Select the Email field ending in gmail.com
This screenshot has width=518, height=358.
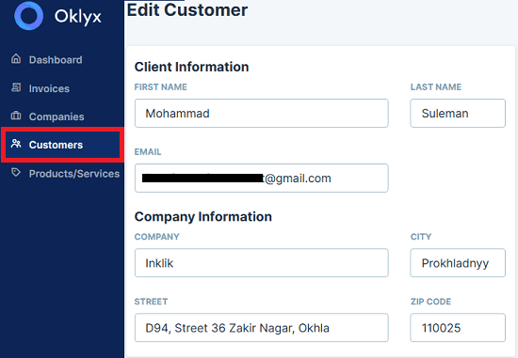click(261, 178)
